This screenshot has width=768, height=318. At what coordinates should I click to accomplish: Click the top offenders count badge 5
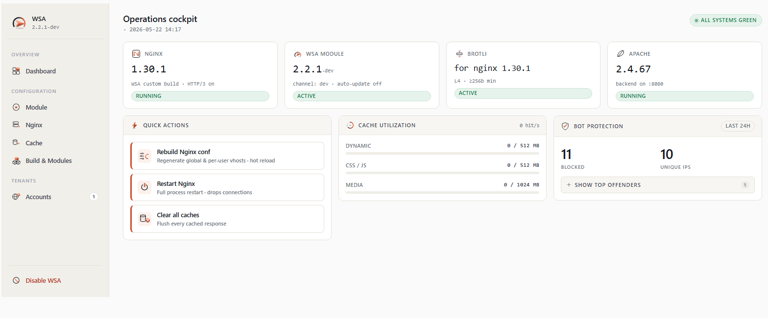(x=745, y=185)
